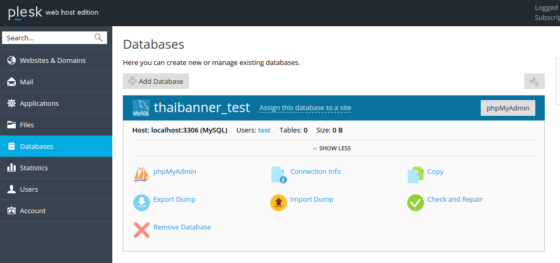
Task: Open Websites & Domains in sidebar
Action: (x=52, y=60)
